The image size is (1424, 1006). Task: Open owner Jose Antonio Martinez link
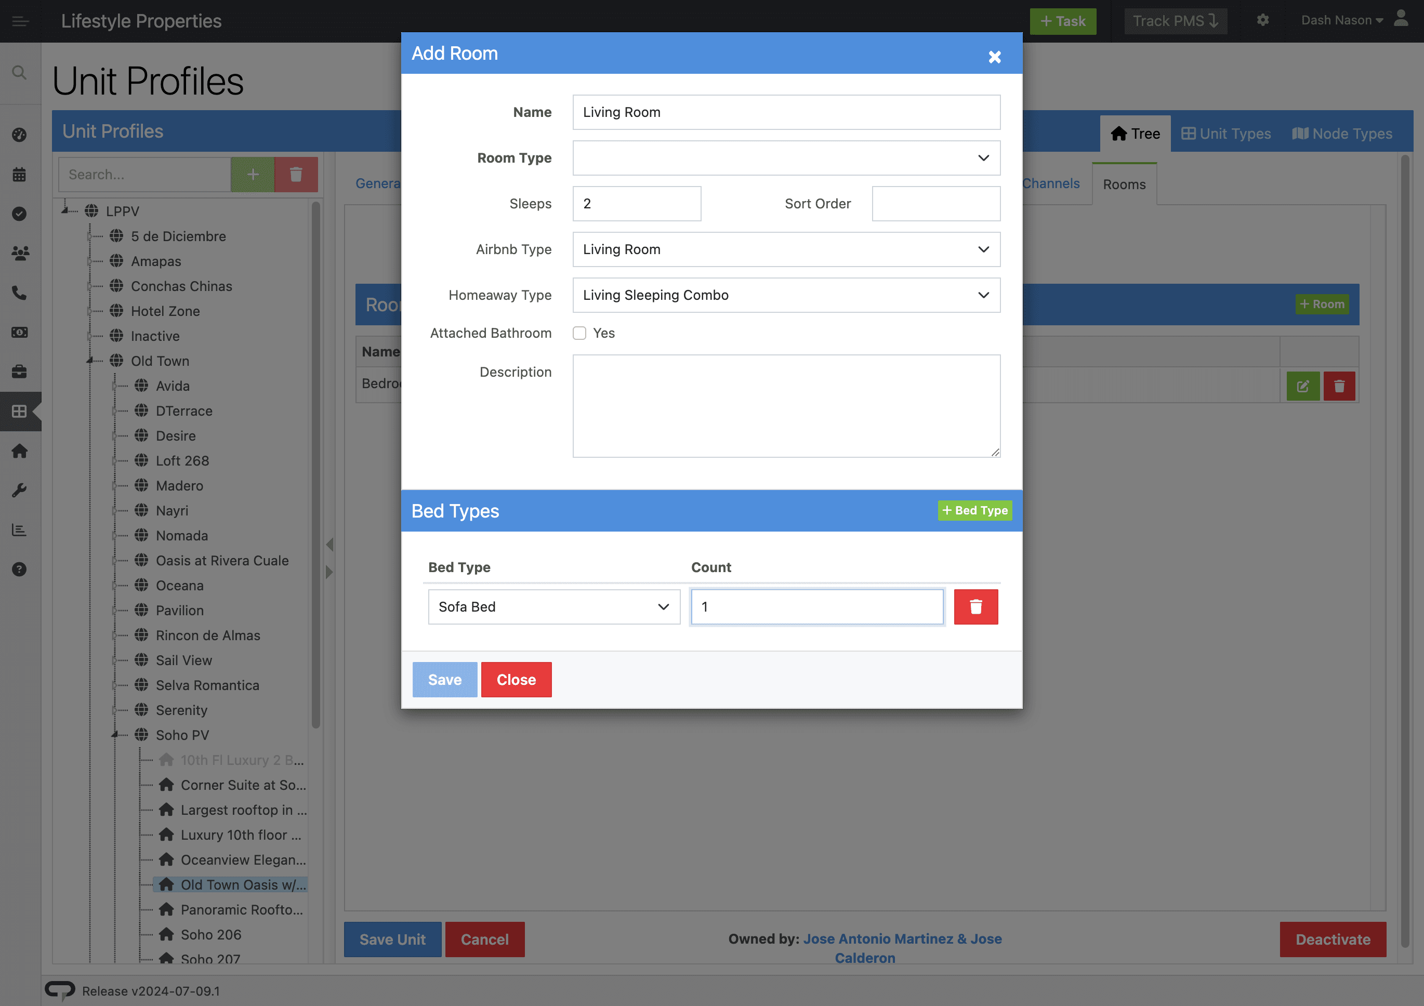[902, 948]
